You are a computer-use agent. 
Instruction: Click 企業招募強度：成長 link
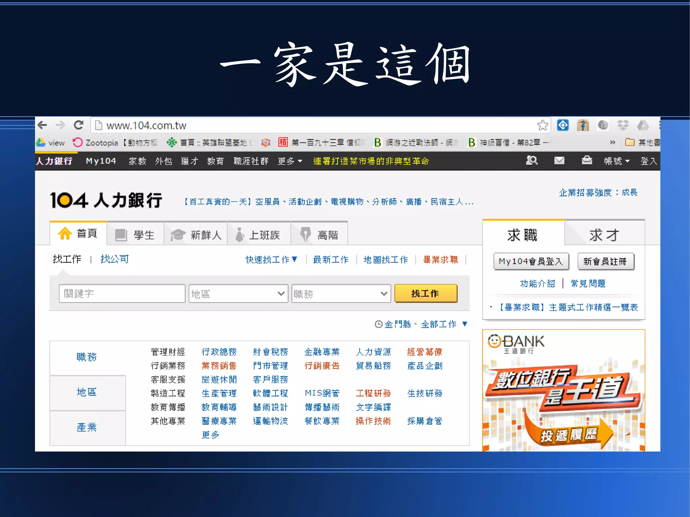[598, 192]
